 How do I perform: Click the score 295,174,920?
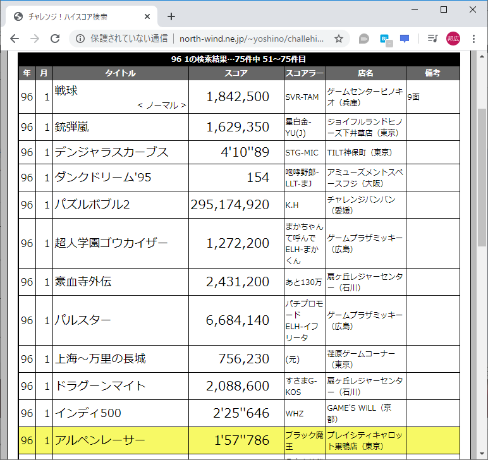(x=230, y=205)
